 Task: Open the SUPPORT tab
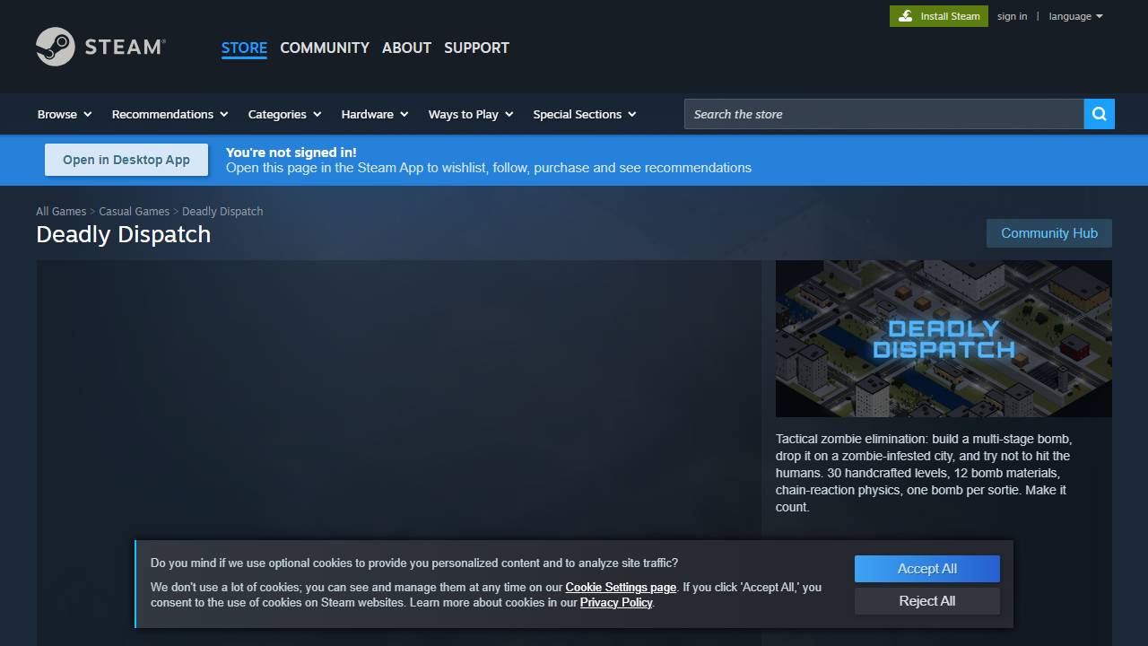[x=476, y=48]
